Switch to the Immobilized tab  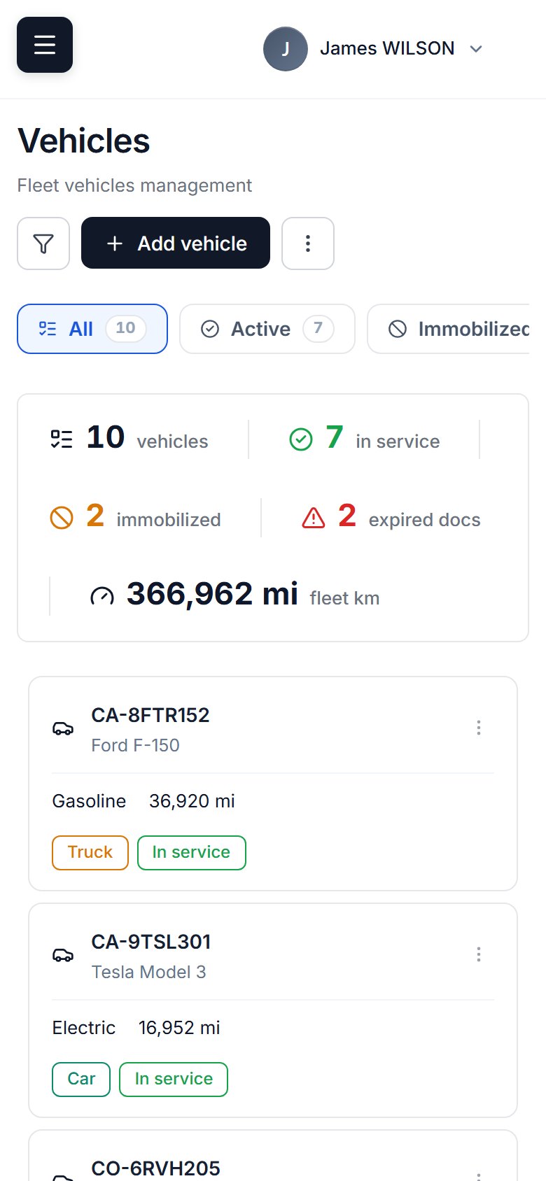click(449, 329)
